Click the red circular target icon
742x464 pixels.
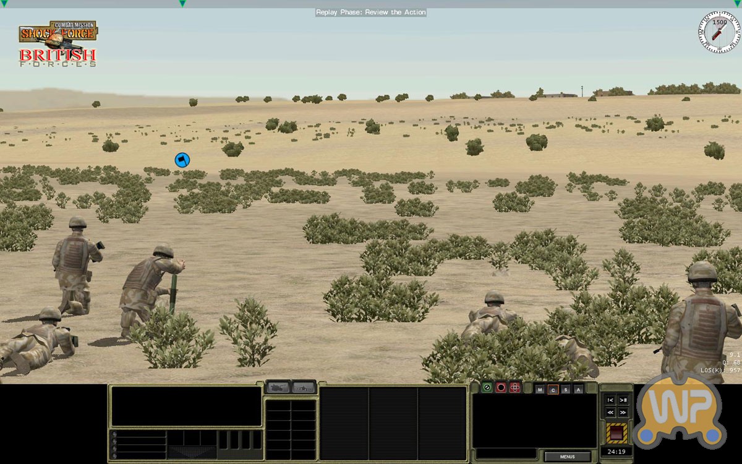tap(501, 388)
